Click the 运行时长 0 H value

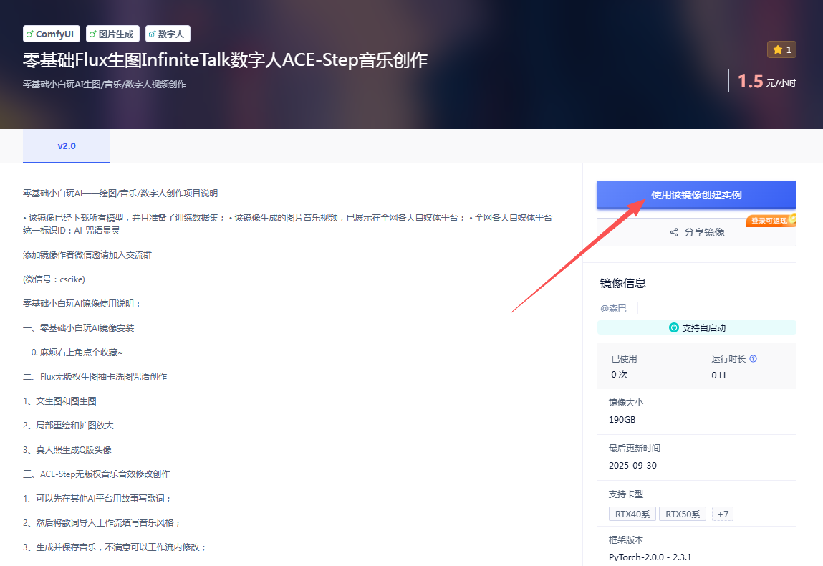(718, 375)
